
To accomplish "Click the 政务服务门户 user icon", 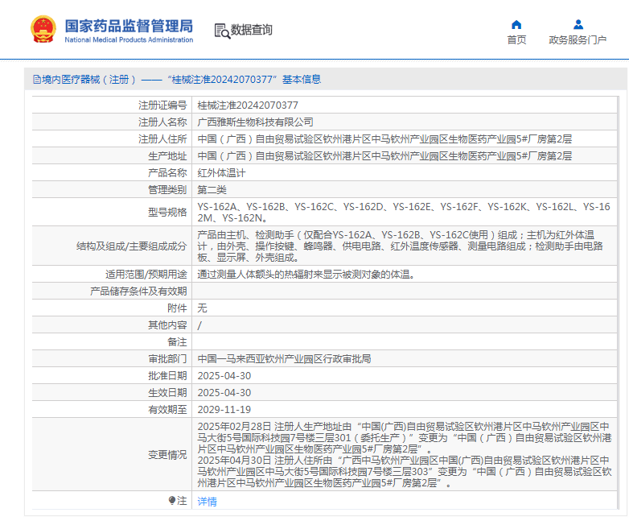I will (578, 25).
